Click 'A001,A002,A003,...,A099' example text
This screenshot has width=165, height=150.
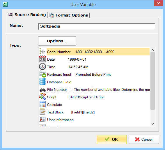tap(95, 52)
